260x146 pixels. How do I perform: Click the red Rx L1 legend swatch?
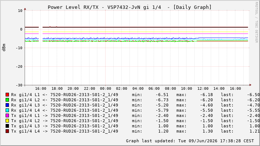7,95
